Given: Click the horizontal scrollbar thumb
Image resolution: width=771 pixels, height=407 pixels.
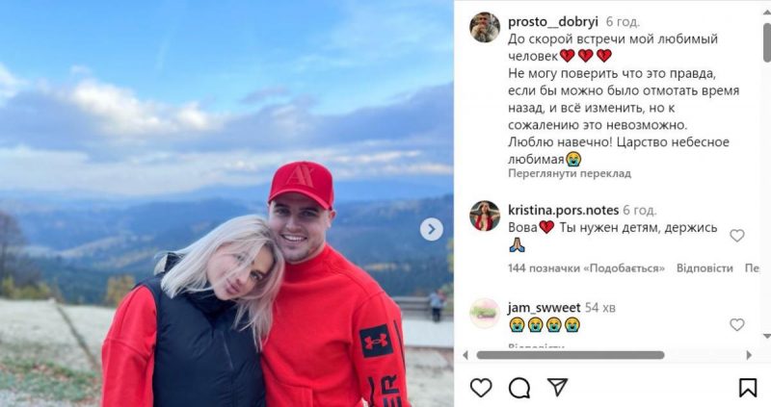Looking at the screenshot, I should (571, 355).
